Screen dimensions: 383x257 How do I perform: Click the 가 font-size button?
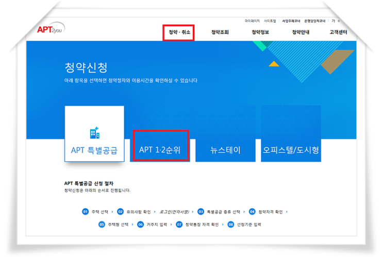[333, 21]
